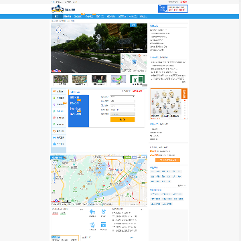
Task: Select the sidebar tool with the blue house icon
Action: coord(59,144)
